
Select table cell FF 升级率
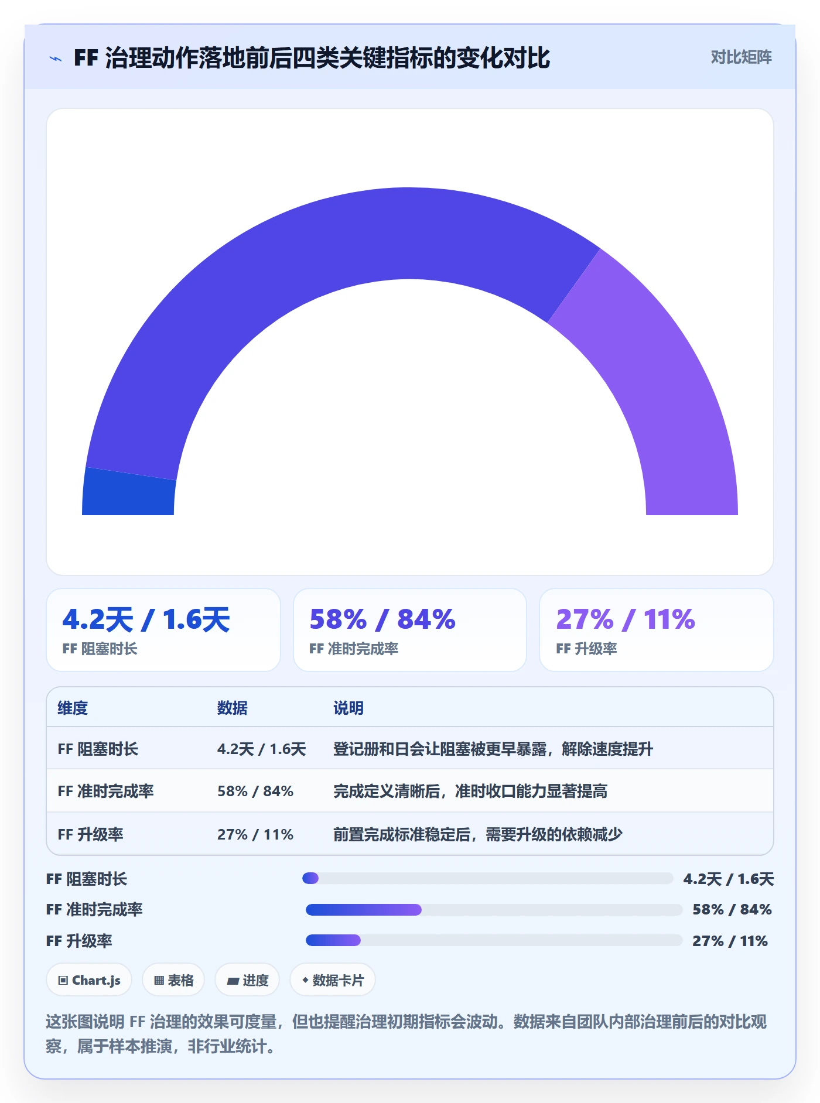point(90,834)
